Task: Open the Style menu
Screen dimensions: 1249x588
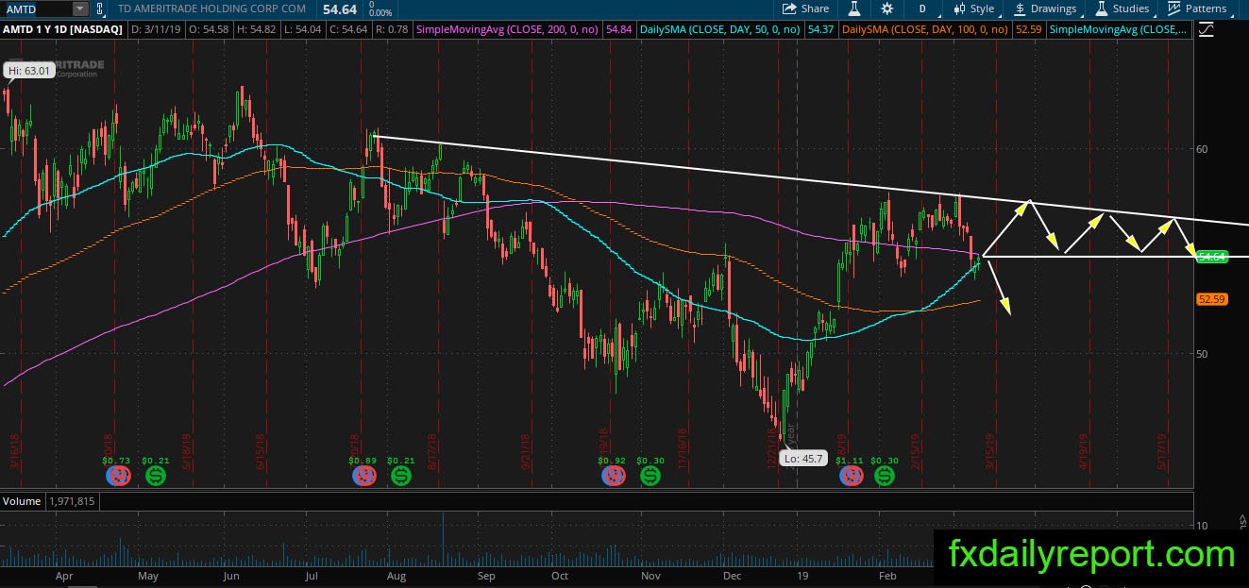Action: point(974,8)
